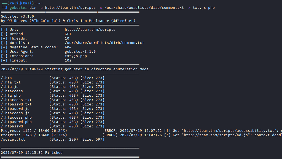
Task: Click the User Agent value gobuster/3.1.0
Action: (x=80, y=52)
